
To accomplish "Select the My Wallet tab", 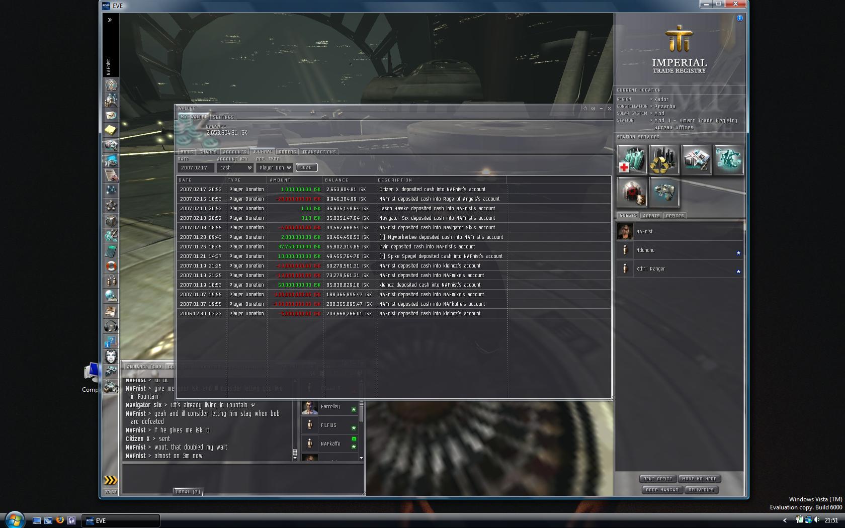I will click(x=194, y=117).
